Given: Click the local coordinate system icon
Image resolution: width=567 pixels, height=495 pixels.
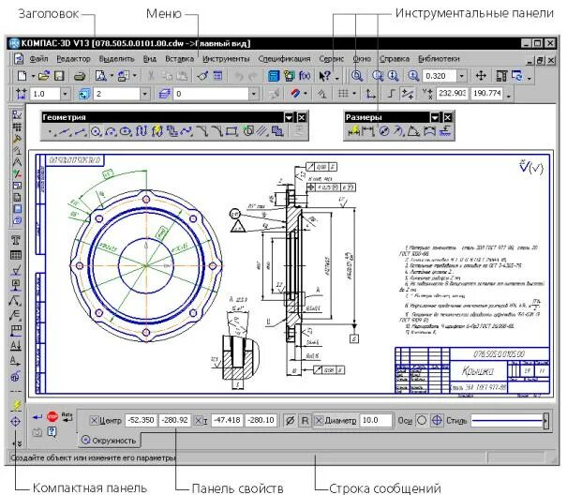Looking at the screenshot, I should (370, 94).
